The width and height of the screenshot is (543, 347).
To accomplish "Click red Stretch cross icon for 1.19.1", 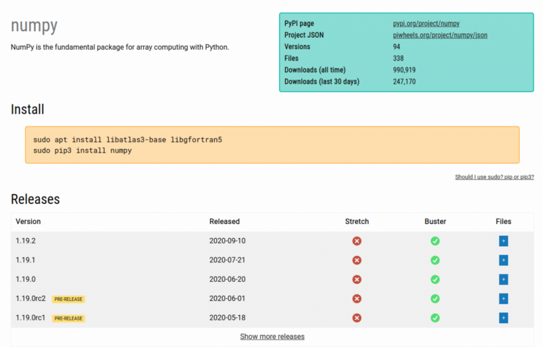I will (357, 260).
